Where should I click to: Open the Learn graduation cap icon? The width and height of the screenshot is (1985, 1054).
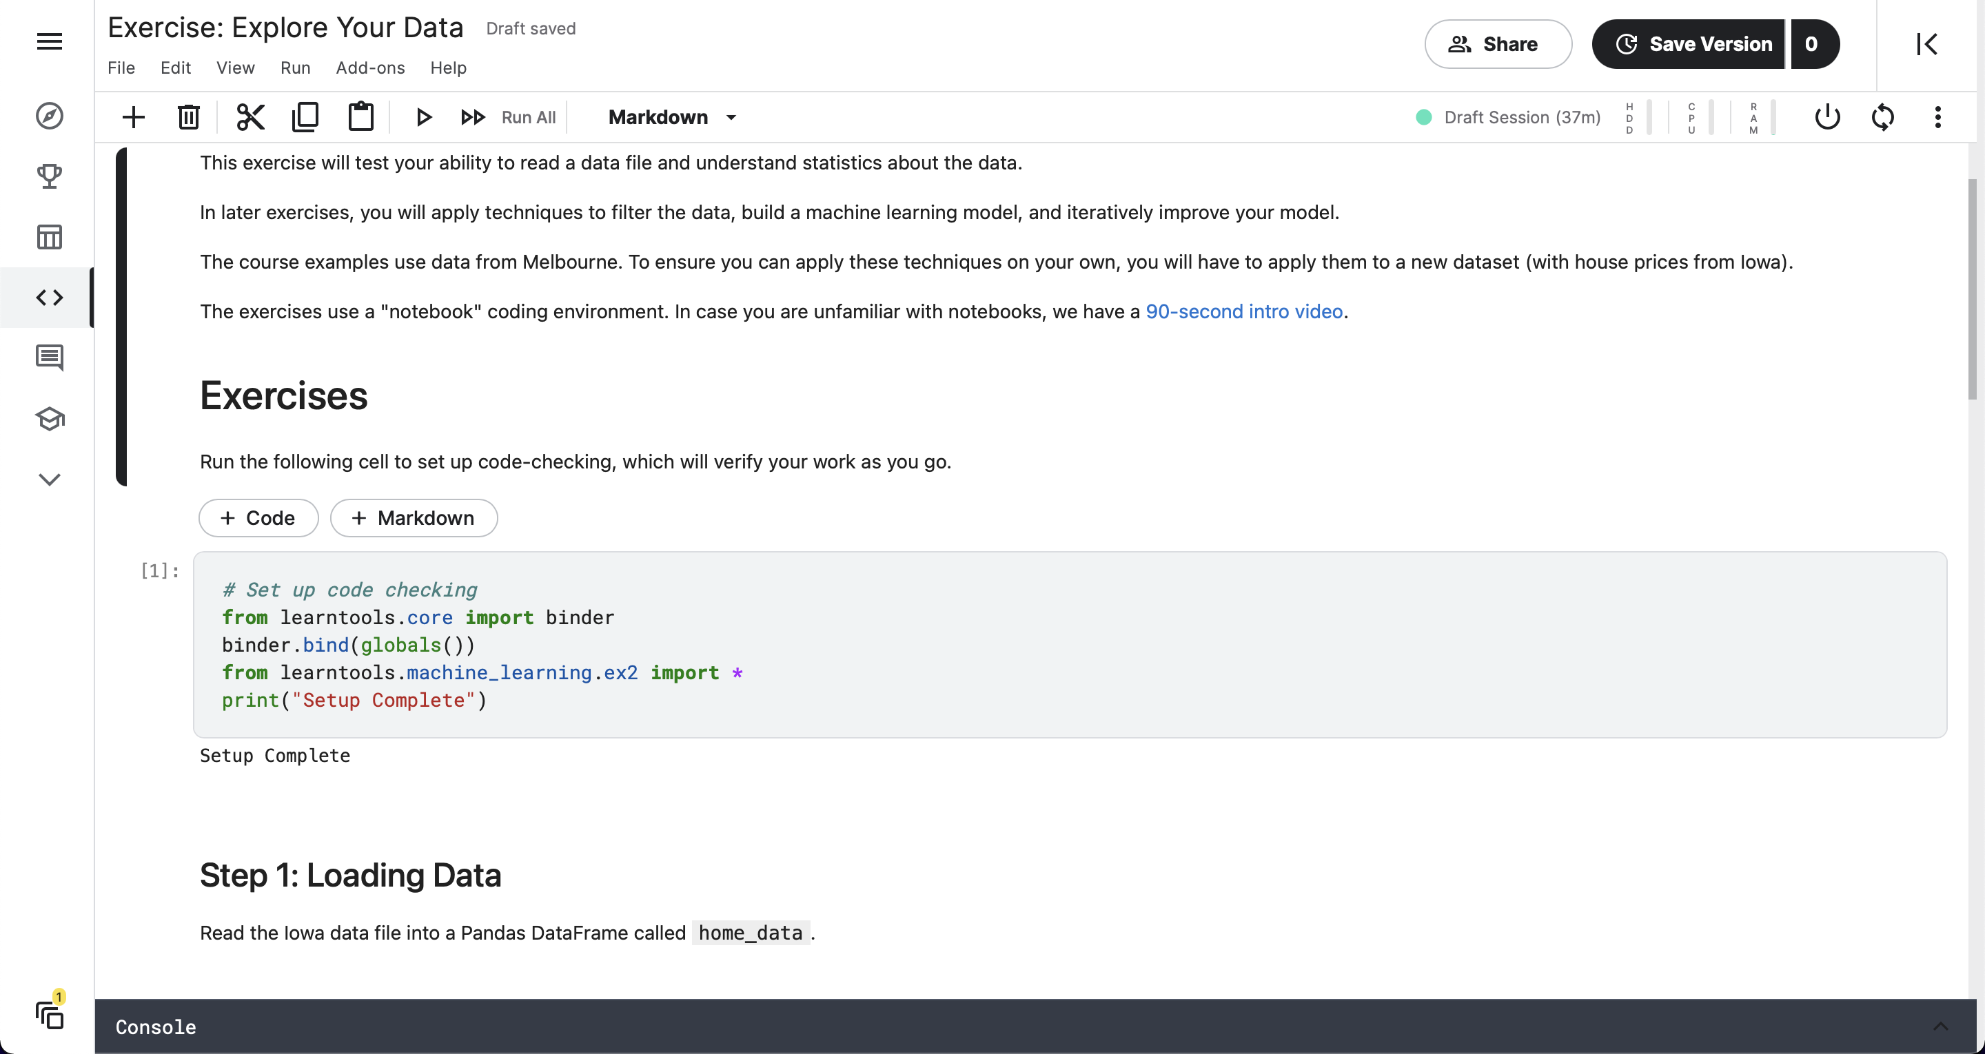(50, 418)
